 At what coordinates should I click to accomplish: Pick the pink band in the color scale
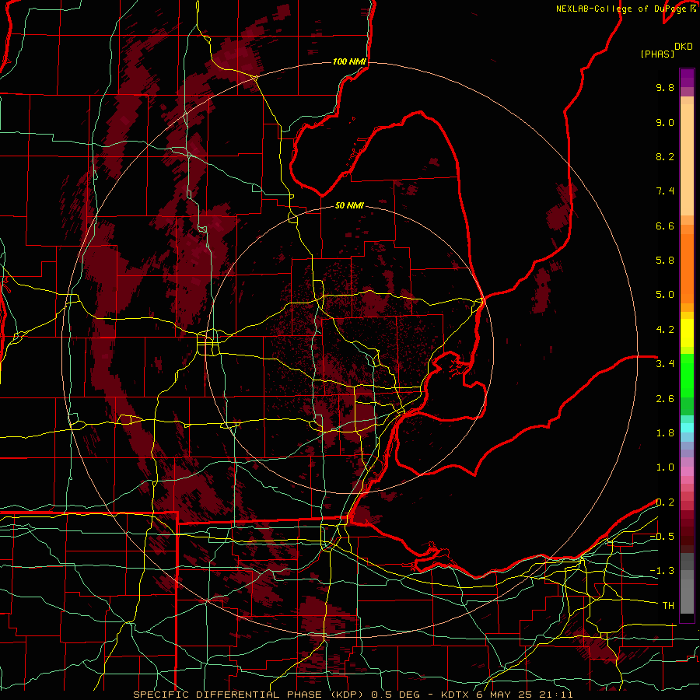pyautogui.click(x=687, y=471)
